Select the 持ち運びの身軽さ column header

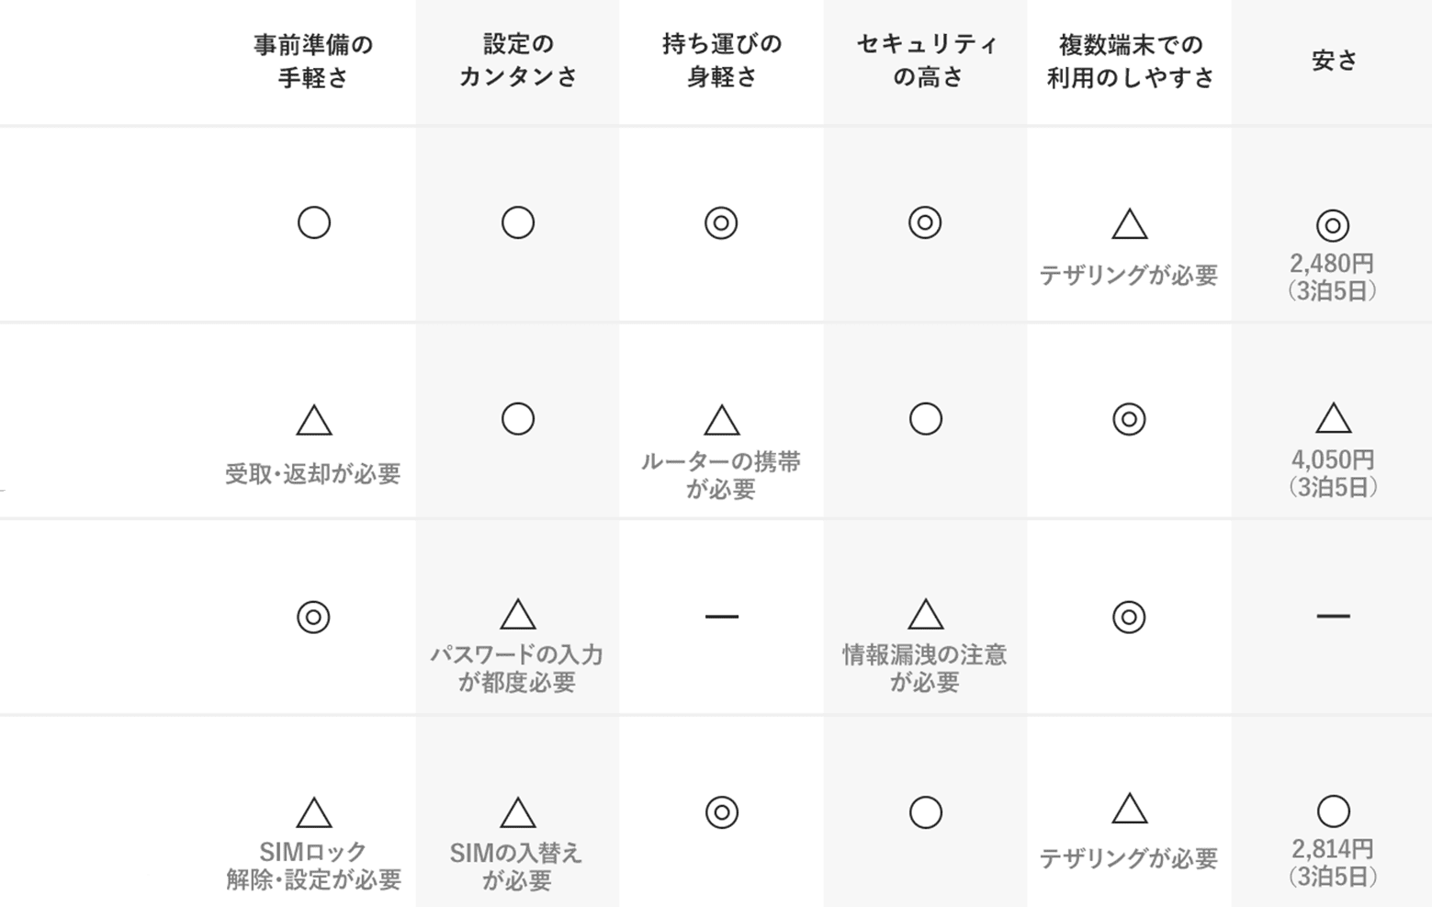coord(722,61)
